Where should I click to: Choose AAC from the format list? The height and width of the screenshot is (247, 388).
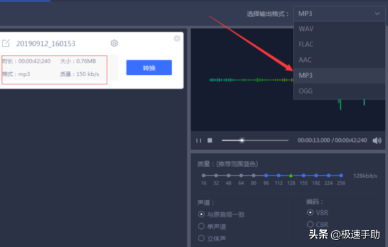[339, 60]
